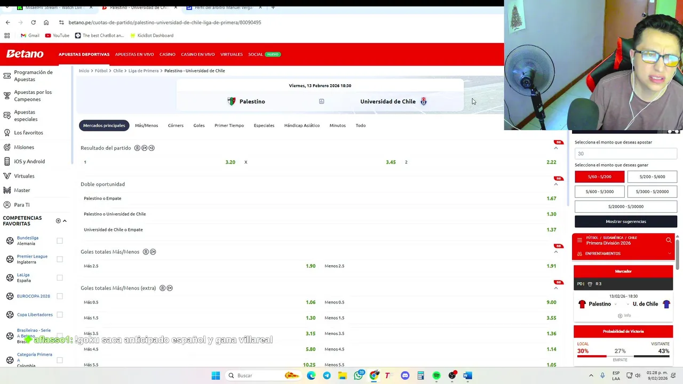Tick the Copa Libertadores checkbox
The image size is (683, 384).
pyautogui.click(x=60, y=315)
